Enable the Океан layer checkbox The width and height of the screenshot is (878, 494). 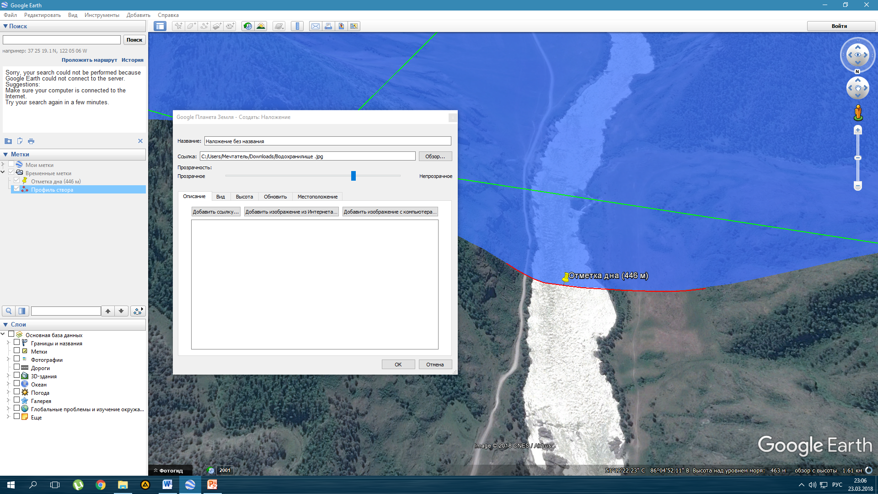tap(16, 383)
